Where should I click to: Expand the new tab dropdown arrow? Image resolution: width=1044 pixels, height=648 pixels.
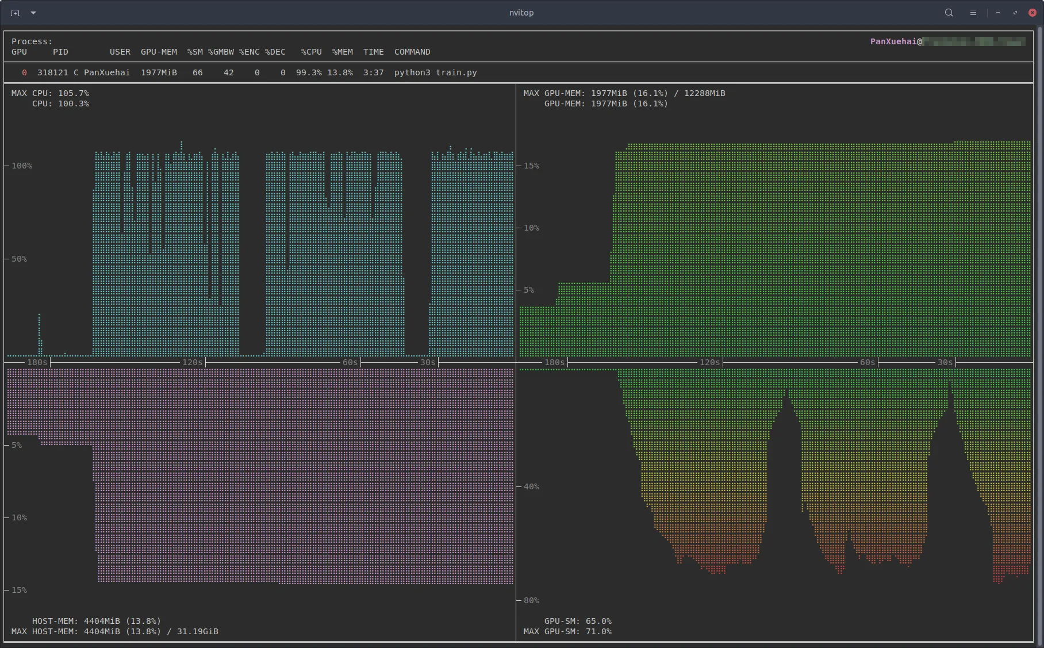(33, 13)
